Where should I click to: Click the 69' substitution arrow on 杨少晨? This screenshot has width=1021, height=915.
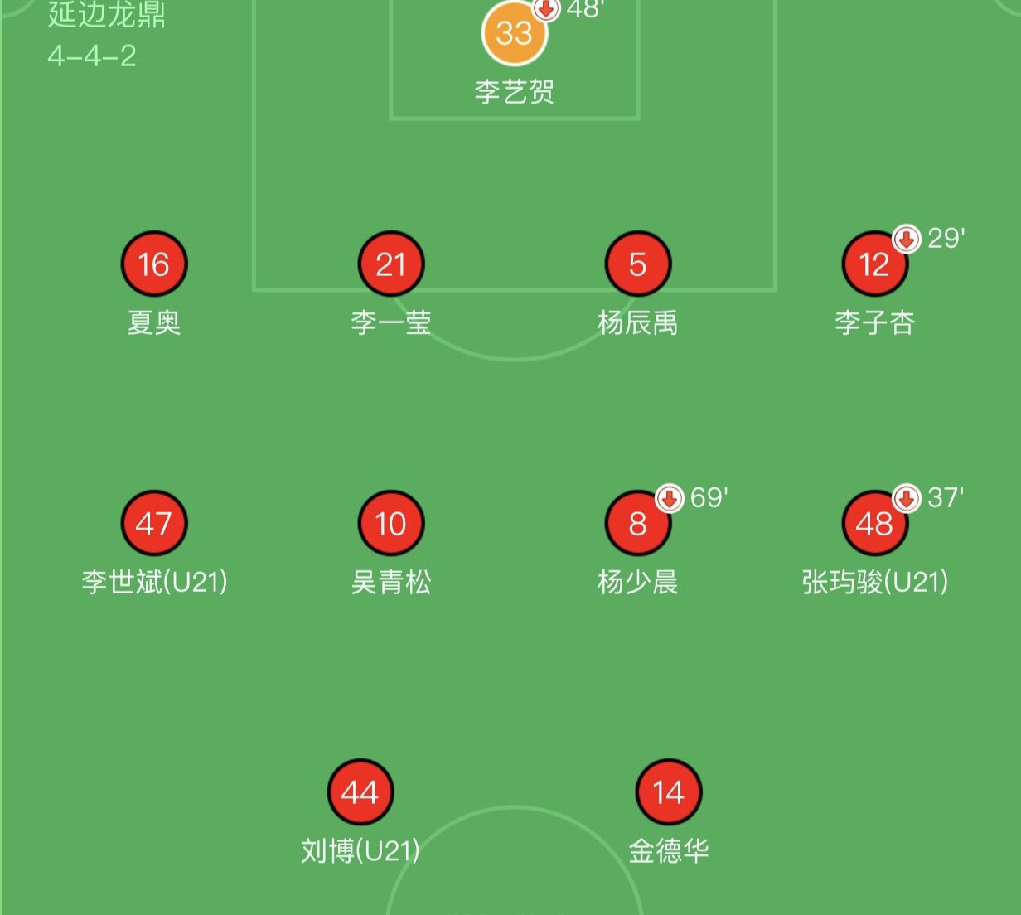coord(668,499)
